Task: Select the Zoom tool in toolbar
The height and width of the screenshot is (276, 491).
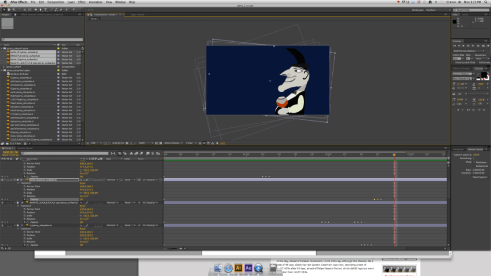Action: (13, 10)
